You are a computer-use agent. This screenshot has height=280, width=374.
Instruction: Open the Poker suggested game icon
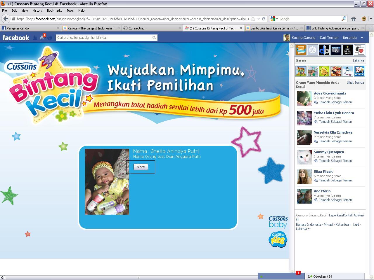[x=359, y=71]
